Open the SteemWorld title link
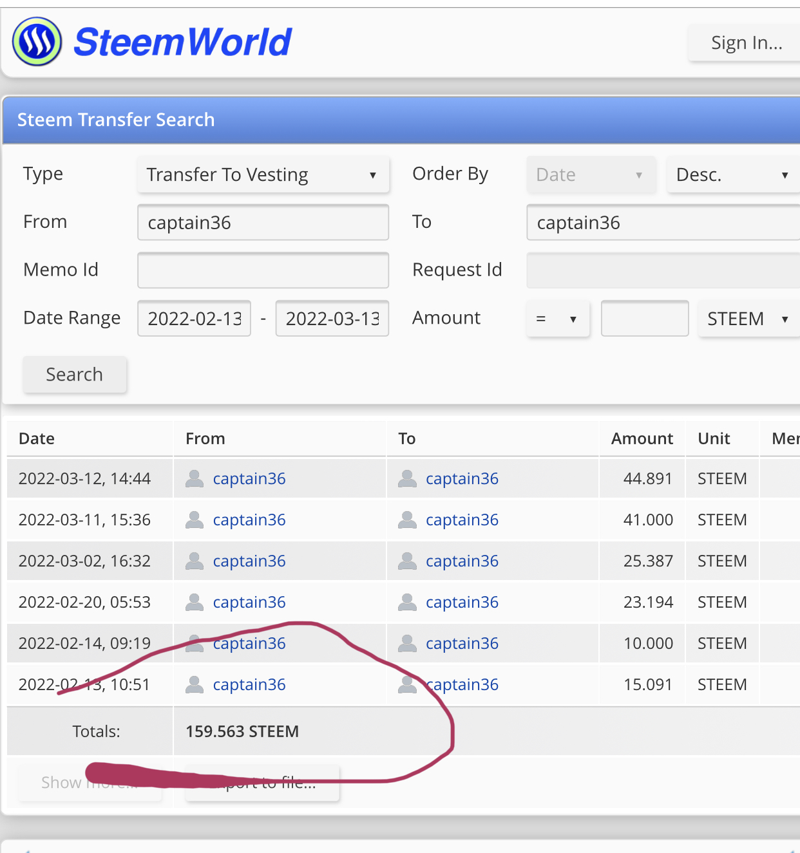 point(183,42)
